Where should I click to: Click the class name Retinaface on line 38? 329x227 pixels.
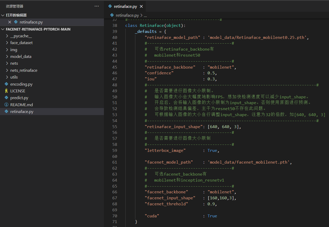click(152, 26)
